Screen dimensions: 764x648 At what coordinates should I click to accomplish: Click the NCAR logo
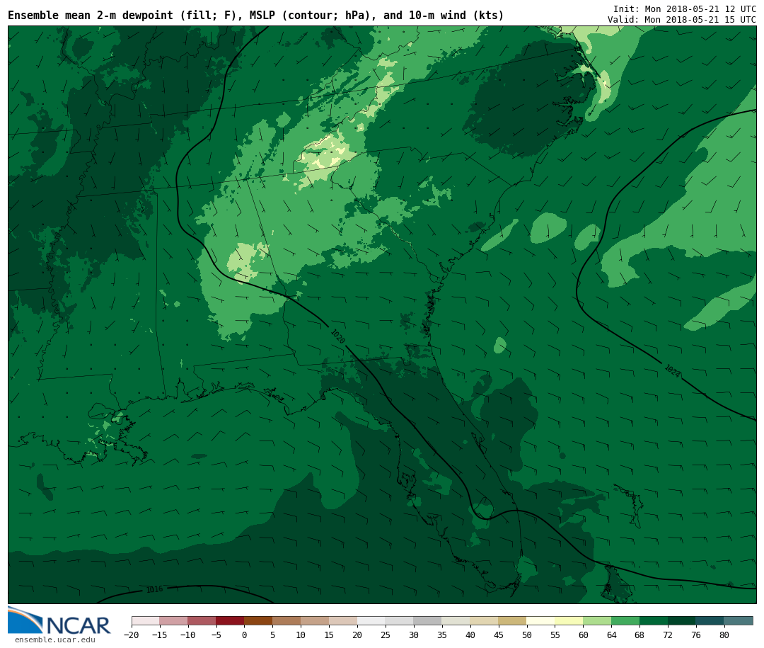pyautogui.click(x=59, y=620)
